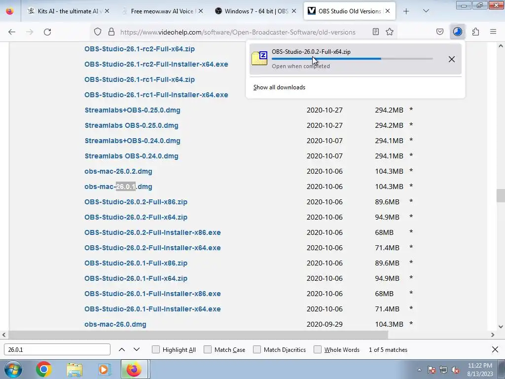Go to next find match

137,350
